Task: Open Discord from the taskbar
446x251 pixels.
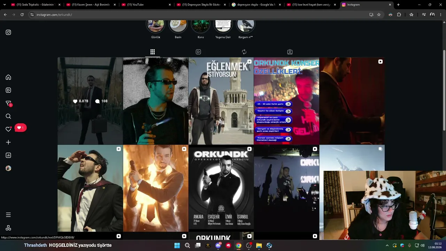Action: 218,245
